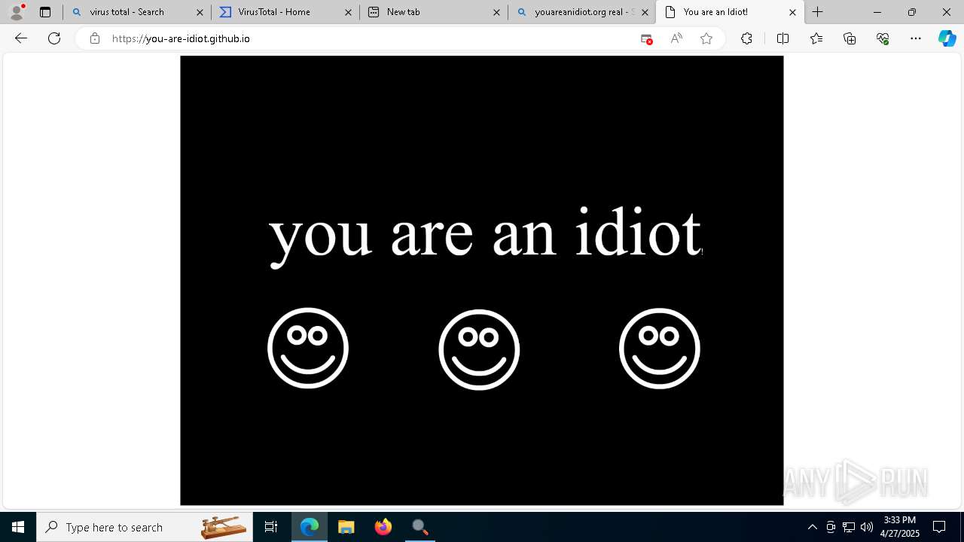Switch to virus total - Search tab
964x542 pixels.
[x=137, y=12]
